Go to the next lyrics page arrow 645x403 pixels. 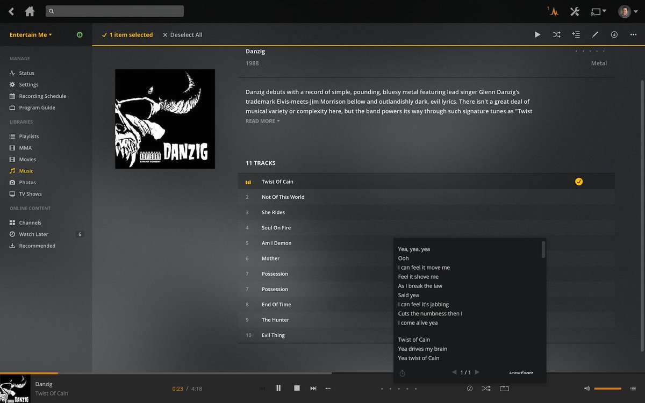(x=477, y=372)
